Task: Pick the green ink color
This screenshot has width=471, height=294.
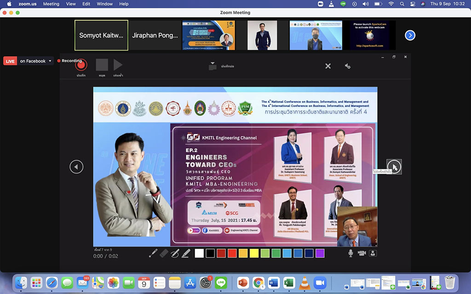Action: coord(276,254)
